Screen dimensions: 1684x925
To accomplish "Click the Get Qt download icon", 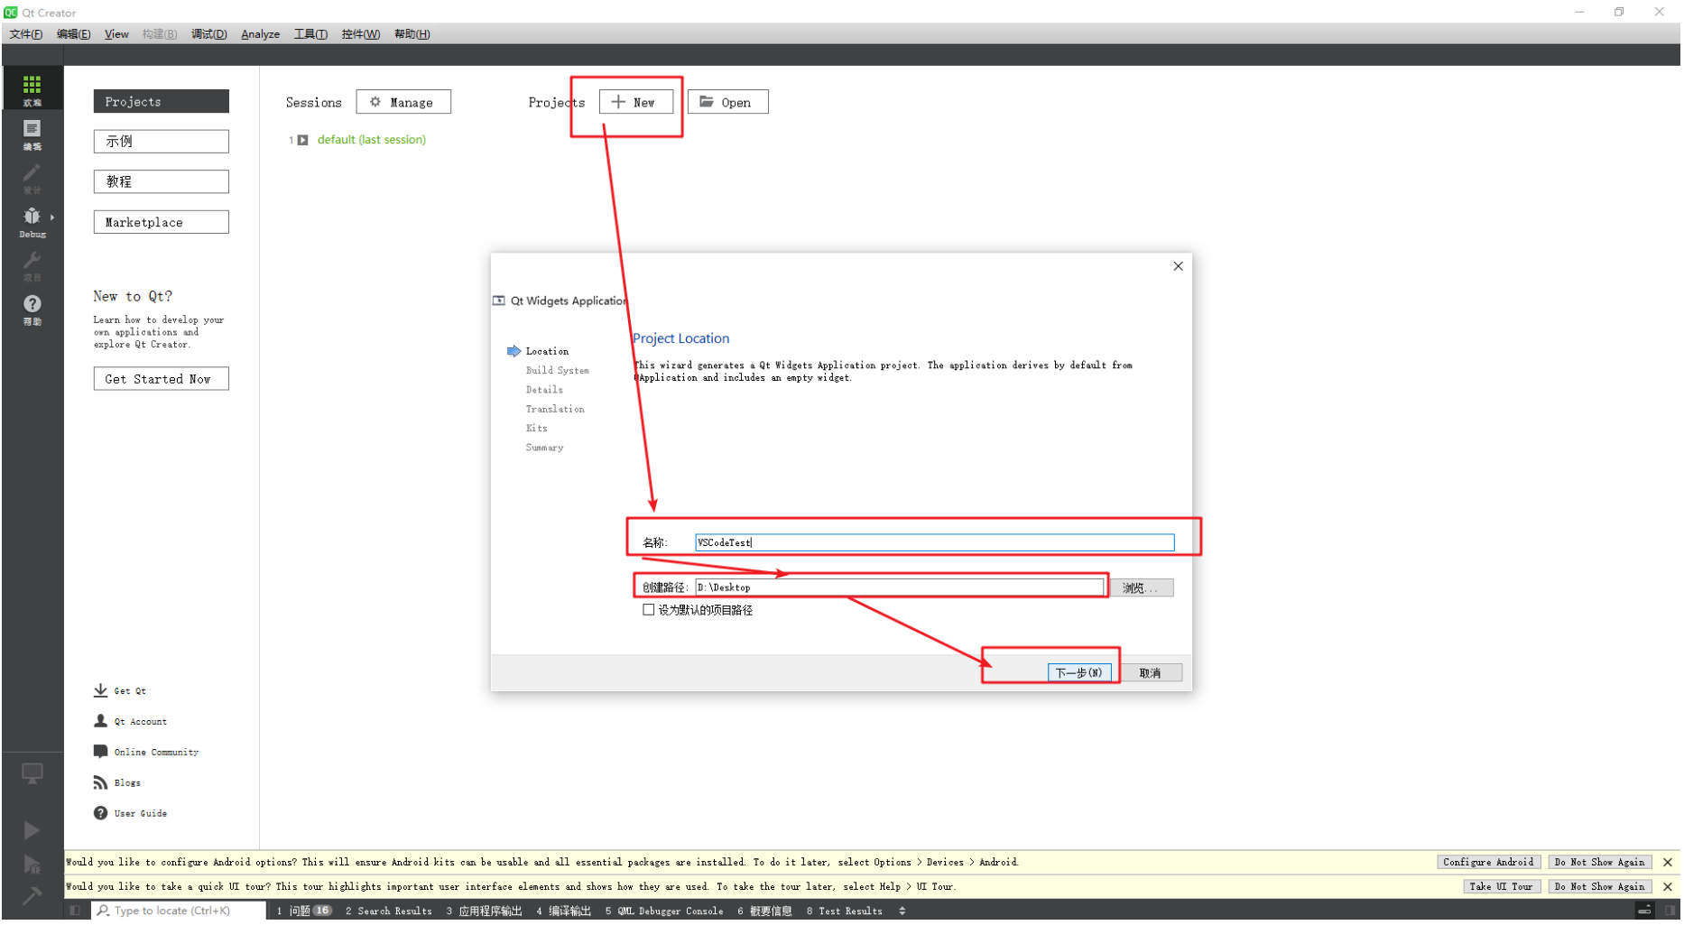I will (100, 690).
